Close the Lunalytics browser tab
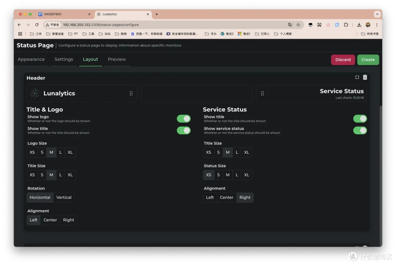 pos(148,14)
